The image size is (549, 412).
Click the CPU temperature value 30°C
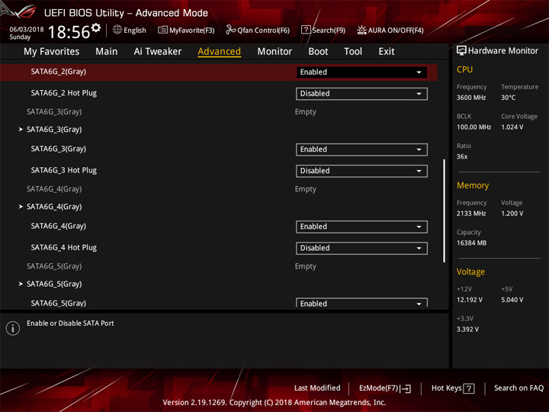508,98
